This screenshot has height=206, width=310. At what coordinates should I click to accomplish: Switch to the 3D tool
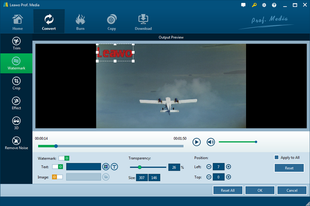click(16, 123)
